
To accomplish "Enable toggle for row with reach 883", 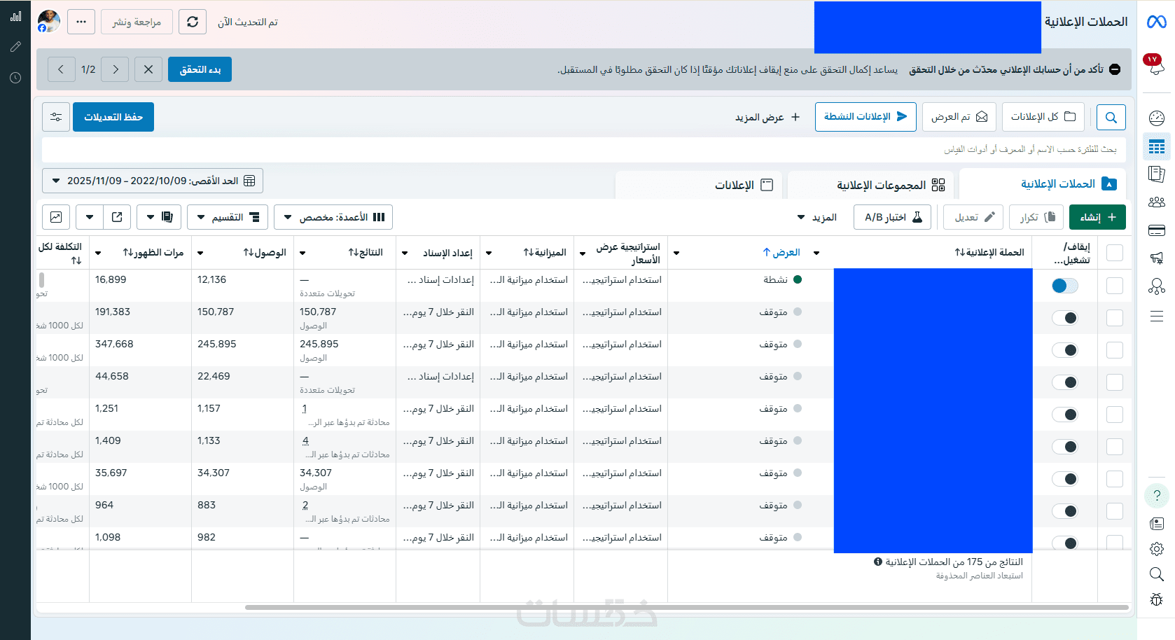I will [x=1065, y=511].
